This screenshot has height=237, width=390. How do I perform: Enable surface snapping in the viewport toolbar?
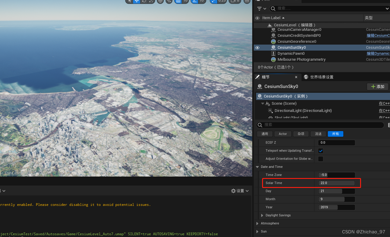pyautogui.click(x=169, y=1)
